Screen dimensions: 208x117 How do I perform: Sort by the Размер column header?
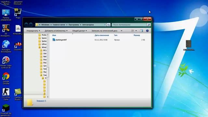tap(137, 35)
